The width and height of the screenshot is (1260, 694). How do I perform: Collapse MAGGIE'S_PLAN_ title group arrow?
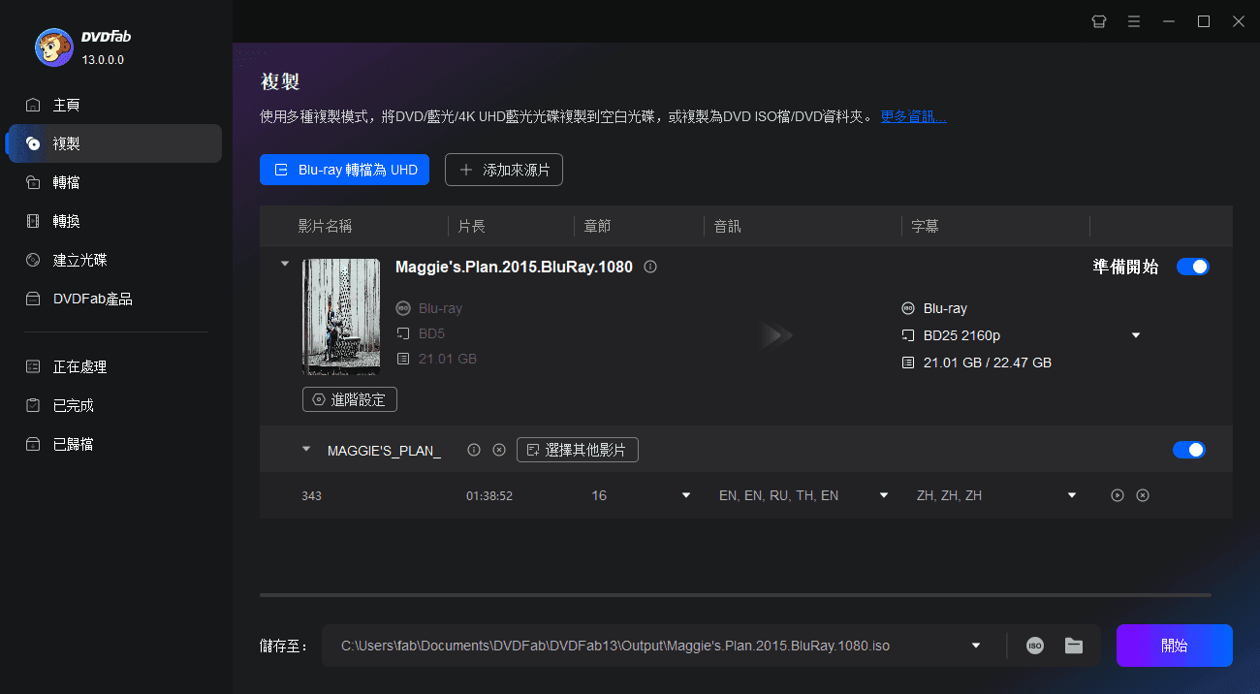(x=306, y=449)
